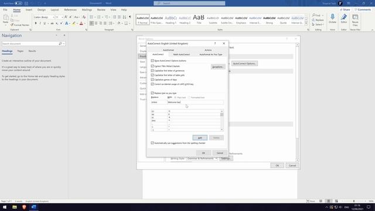Click OK in AutoCorrect dialog

pyautogui.click(x=203, y=153)
